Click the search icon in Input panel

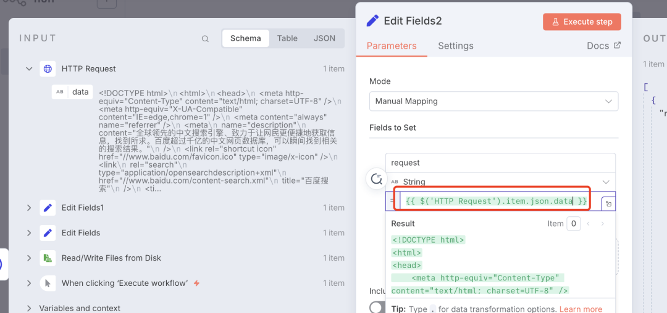[205, 39]
